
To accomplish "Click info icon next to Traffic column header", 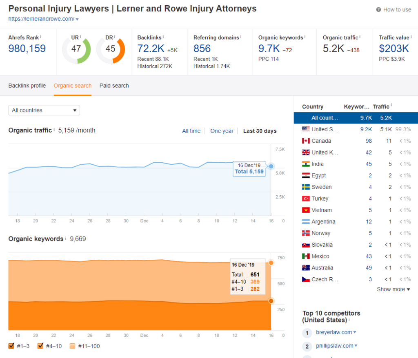I will pyautogui.click(x=391, y=105).
